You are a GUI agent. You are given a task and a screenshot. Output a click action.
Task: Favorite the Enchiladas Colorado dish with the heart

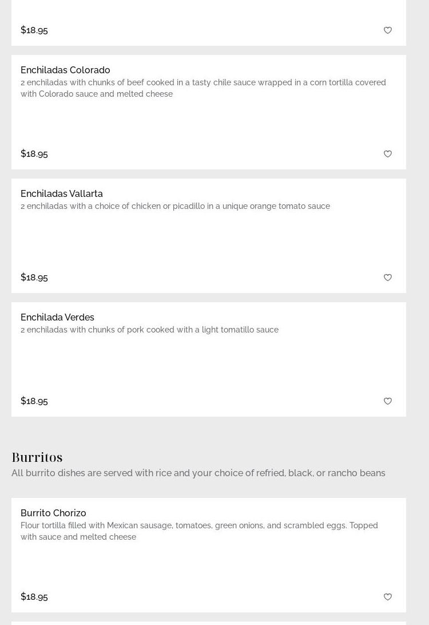tap(388, 154)
